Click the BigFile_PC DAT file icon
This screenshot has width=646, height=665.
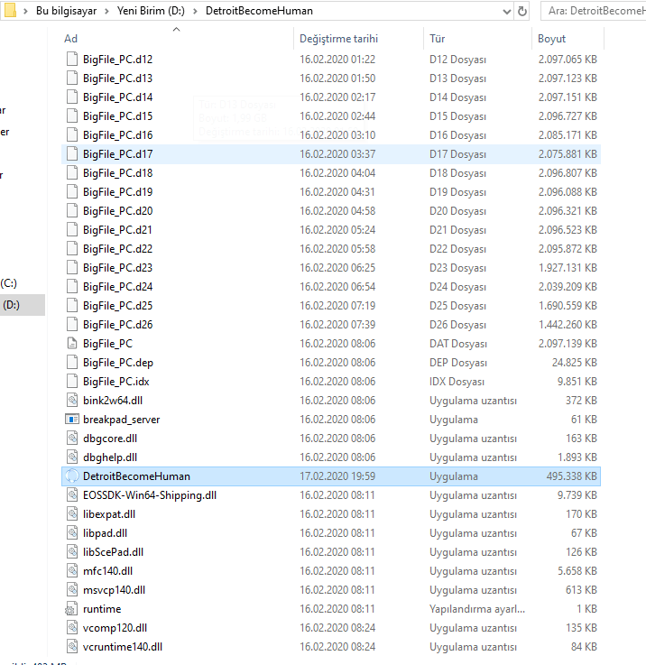[72, 344]
